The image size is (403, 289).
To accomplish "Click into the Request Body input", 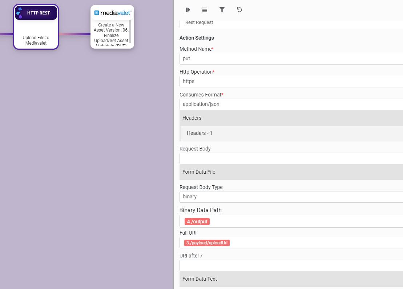I will point(291,158).
